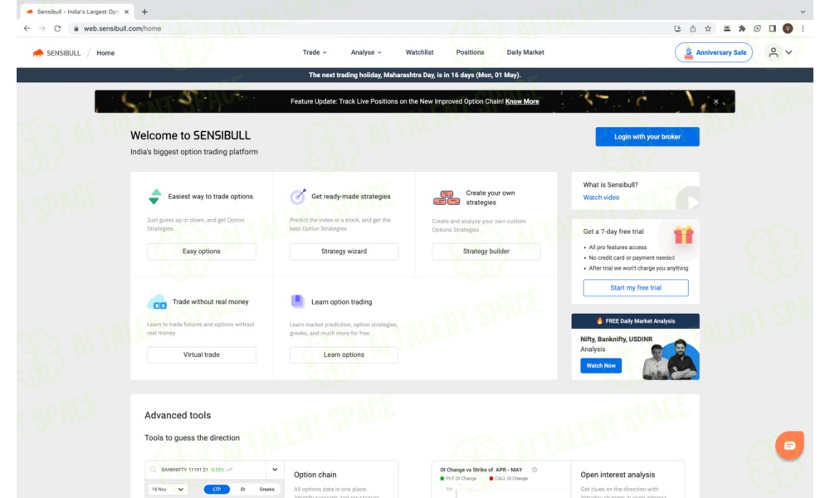Go back with the browser back arrow

(x=27, y=28)
